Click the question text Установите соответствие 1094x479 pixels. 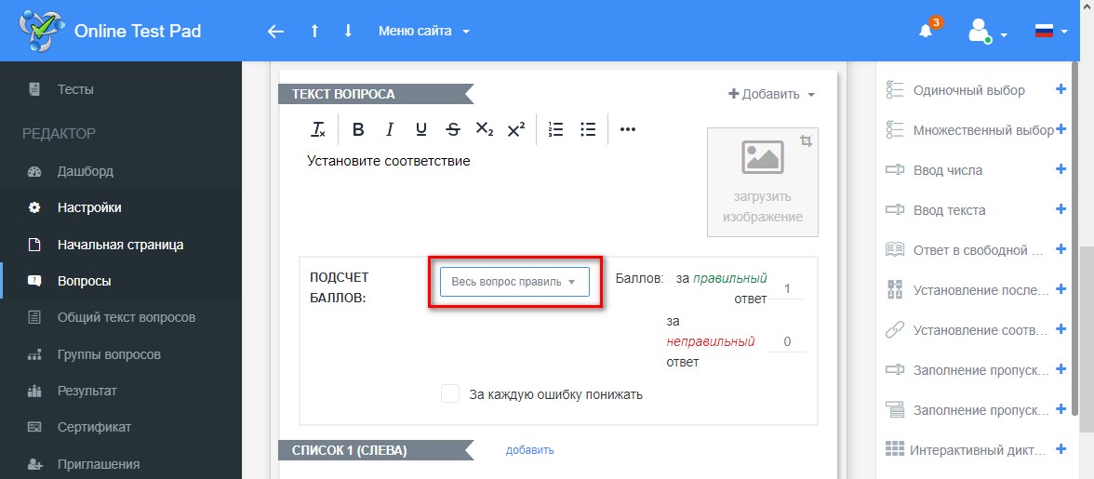[389, 161]
